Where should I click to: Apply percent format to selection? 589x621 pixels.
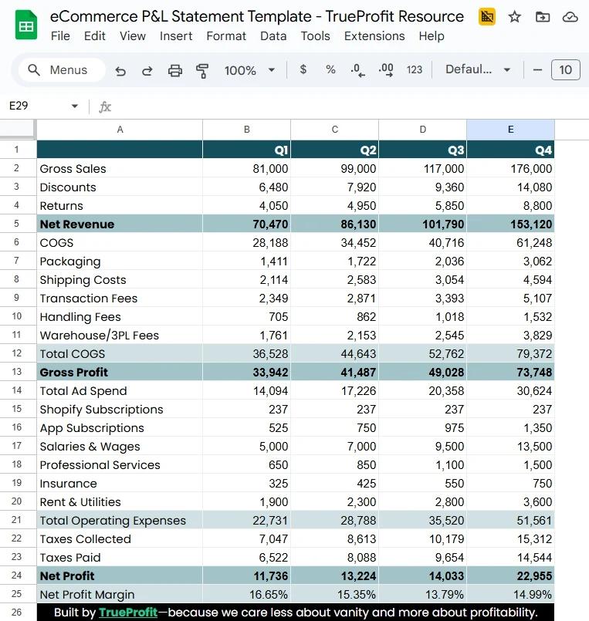point(330,69)
